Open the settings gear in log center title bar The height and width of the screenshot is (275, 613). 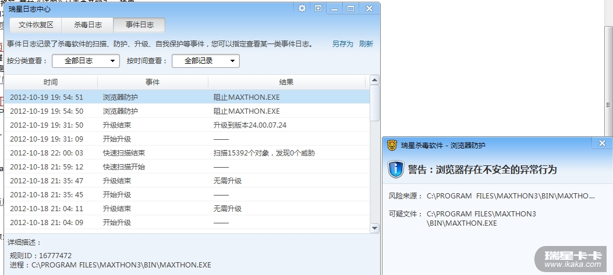(302, 8)
